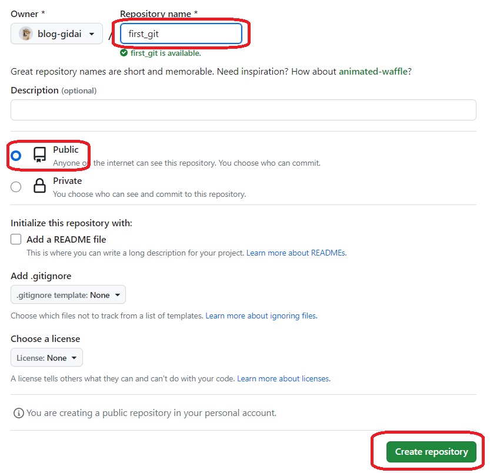The width and height of the screenshot is (490, 473).
Task: Select the Private radio button
Action: [16, 187]
